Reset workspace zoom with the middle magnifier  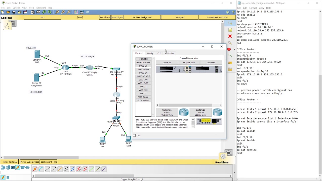click(63, 12)
